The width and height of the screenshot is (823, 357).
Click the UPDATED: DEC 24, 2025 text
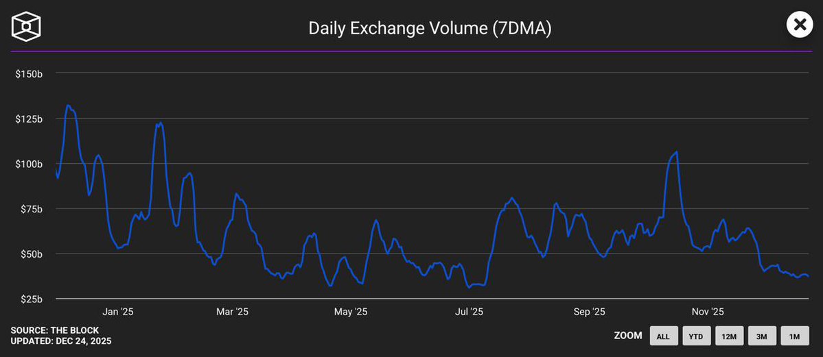[x=61, y=341]
